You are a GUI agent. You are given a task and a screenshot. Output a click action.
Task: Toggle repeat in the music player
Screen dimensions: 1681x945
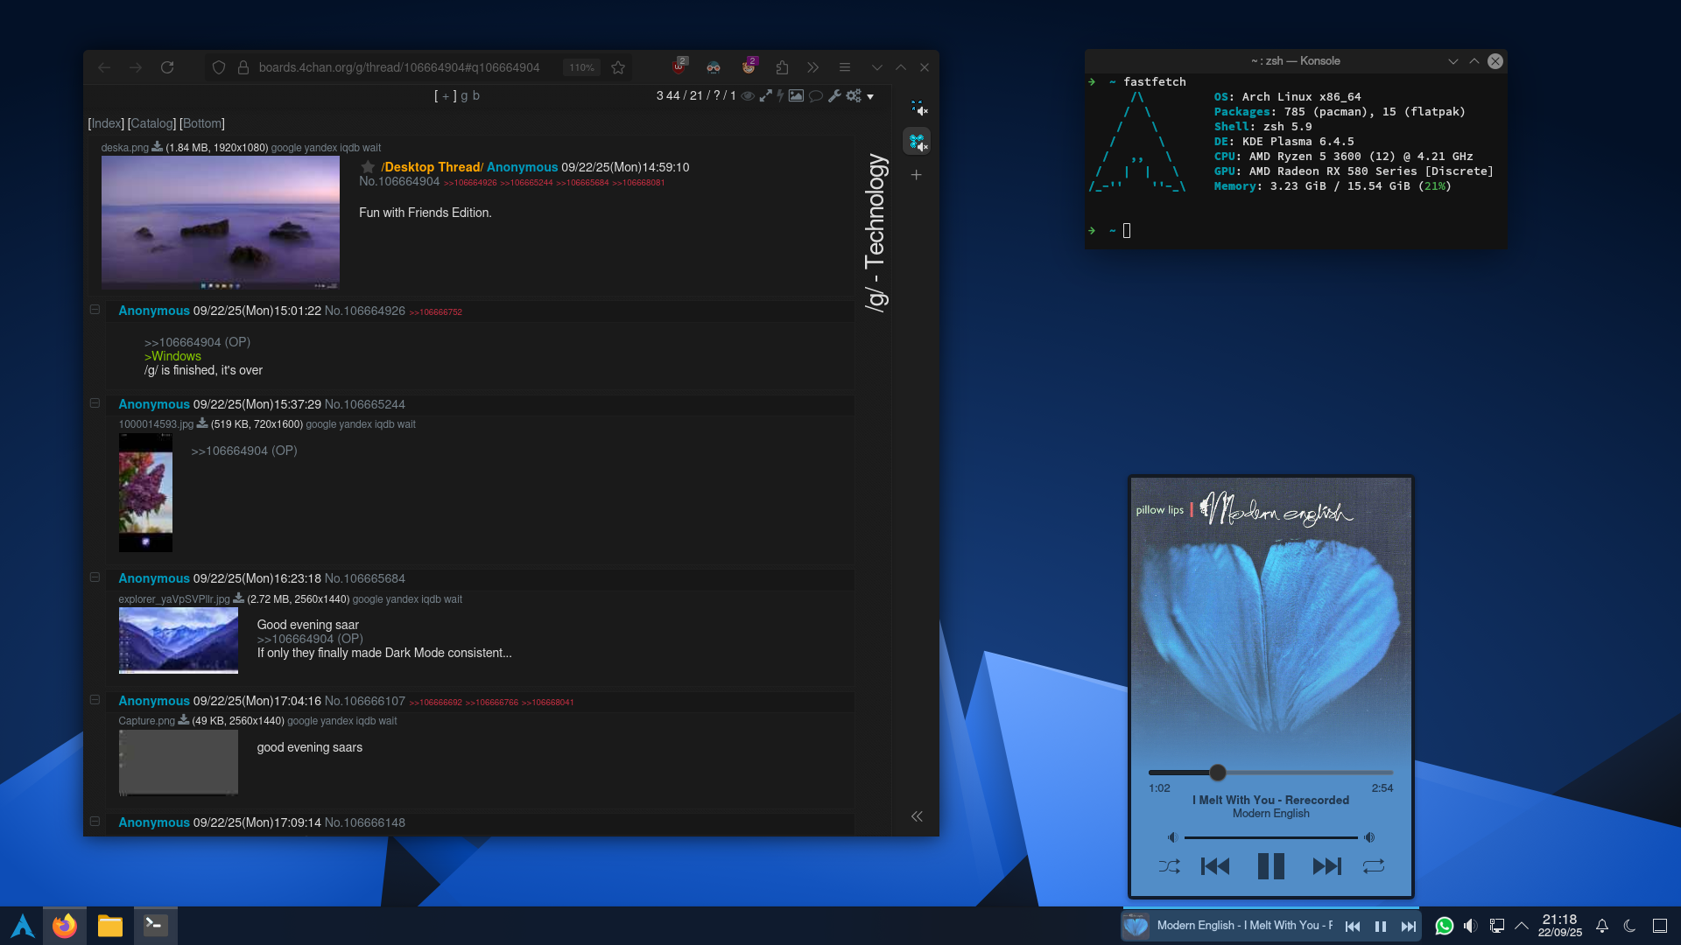point(1374,866)
